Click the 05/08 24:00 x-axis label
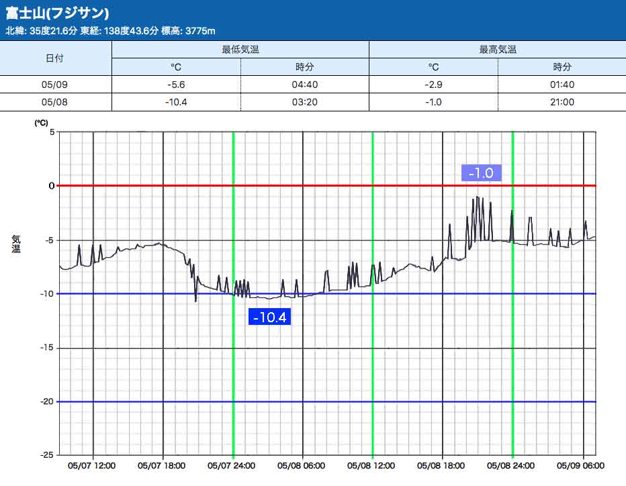 click(510, 466)
